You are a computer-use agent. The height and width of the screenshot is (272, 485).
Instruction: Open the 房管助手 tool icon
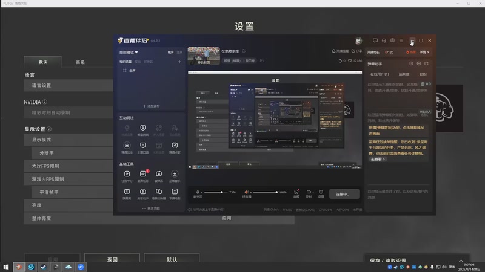pyautogui.click(x=143, y=194)
